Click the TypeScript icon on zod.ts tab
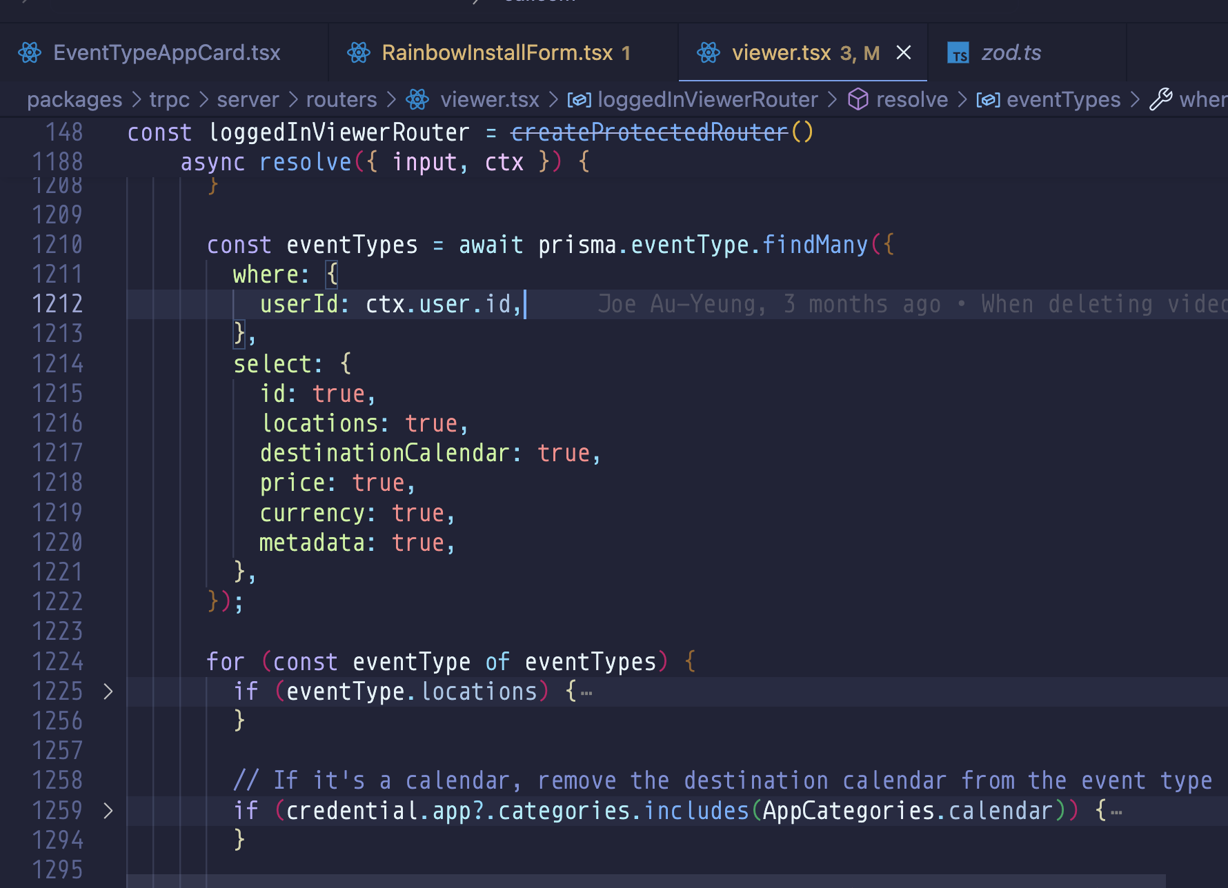Viewport: 1228px width, 888px height. click(958, 52)
